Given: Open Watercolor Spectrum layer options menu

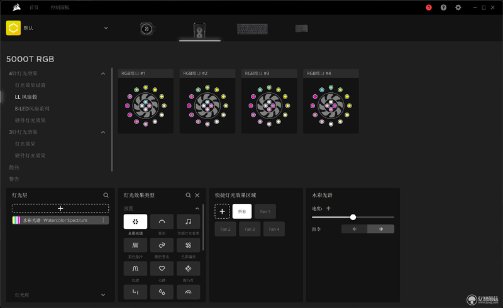Looking at the screenshot, I should pos(103,220).
